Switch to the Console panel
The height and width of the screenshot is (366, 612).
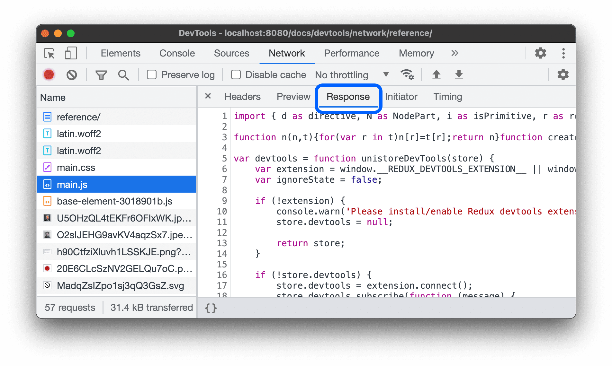pos(177,53)
